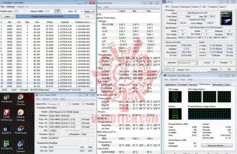237x154 pixels.
Task: Click the Start button in LinX
Action: point(7,16)
